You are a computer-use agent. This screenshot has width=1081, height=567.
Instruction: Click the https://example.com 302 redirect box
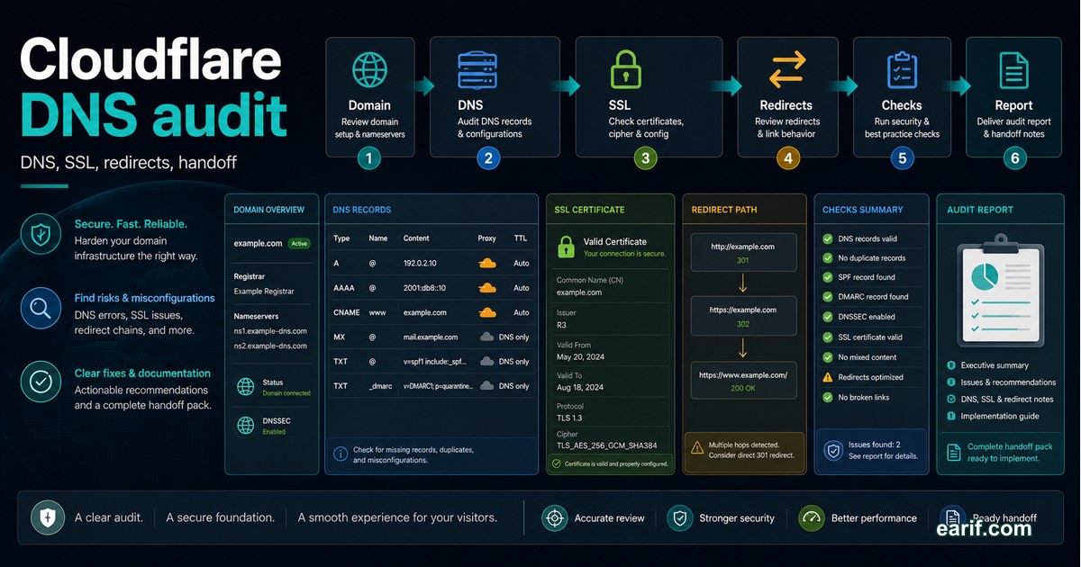pos(742,316)
